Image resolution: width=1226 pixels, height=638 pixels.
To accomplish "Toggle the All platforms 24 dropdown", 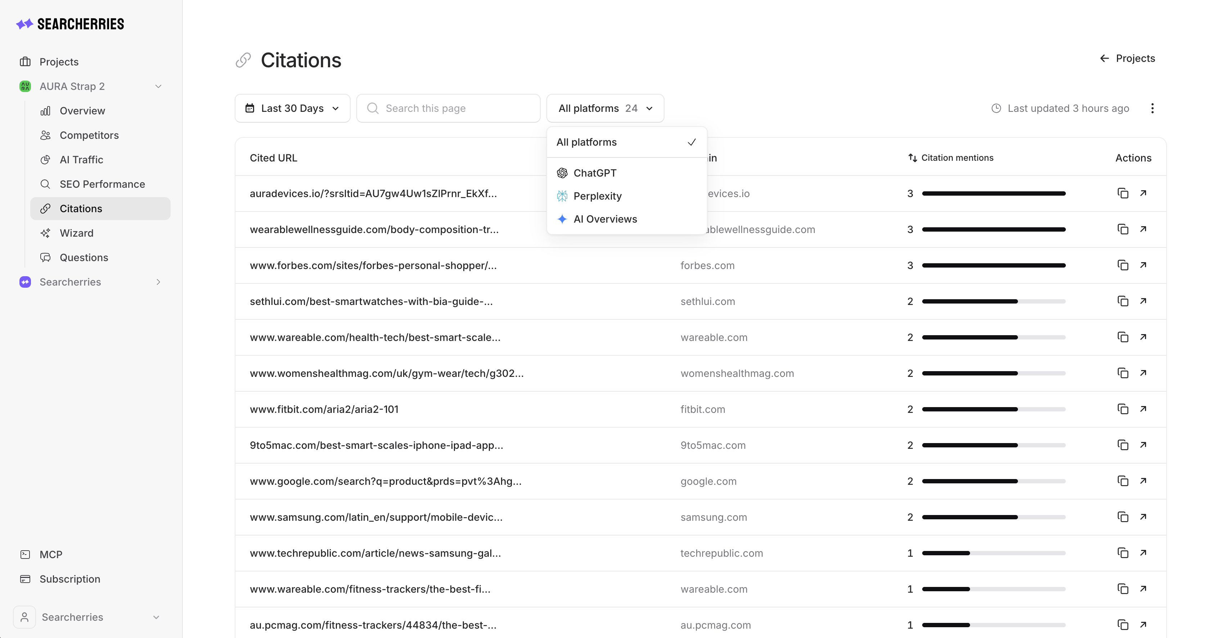I will pyautogui.click(x=605, y=108).
